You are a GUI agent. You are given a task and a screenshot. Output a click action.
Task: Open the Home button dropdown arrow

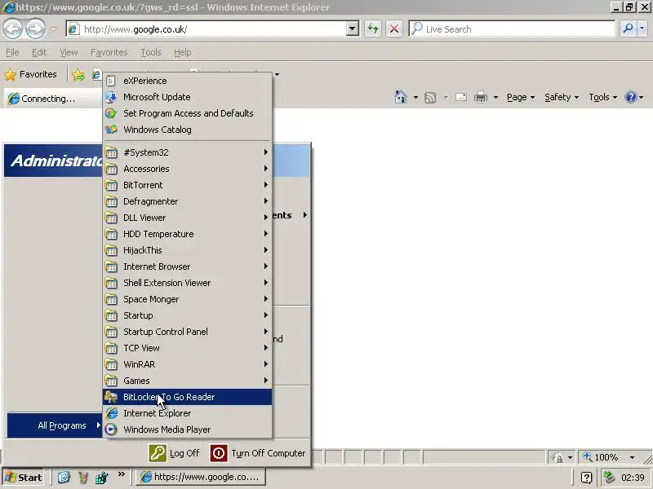[x=415, y=97]
